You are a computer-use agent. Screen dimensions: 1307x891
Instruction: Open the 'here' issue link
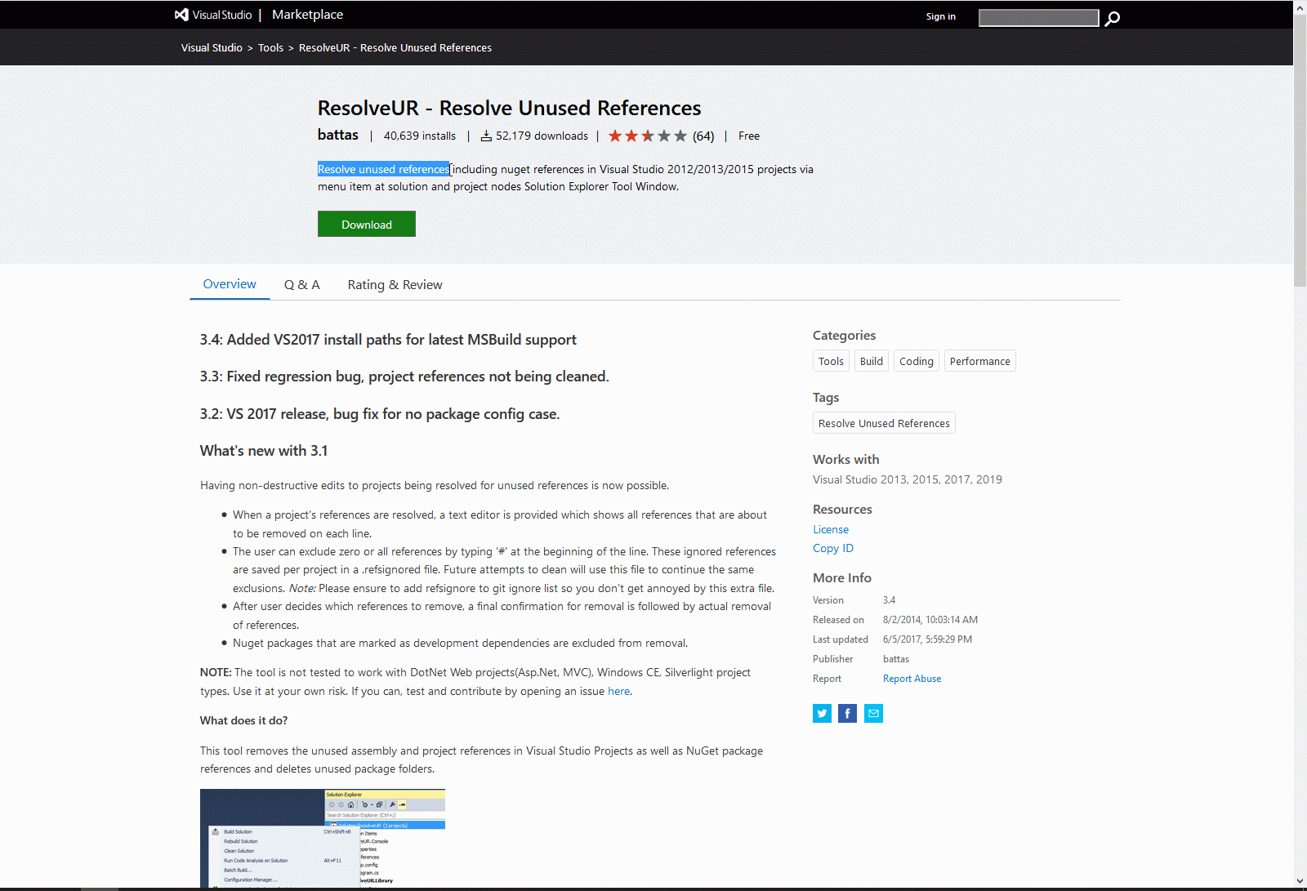pyautogui.click(x=618, y=691)
